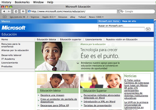The height and width of the screenshot is (110, 156).
Task: Go forward with the Safari forward arrow
Action: click(9, 11)
